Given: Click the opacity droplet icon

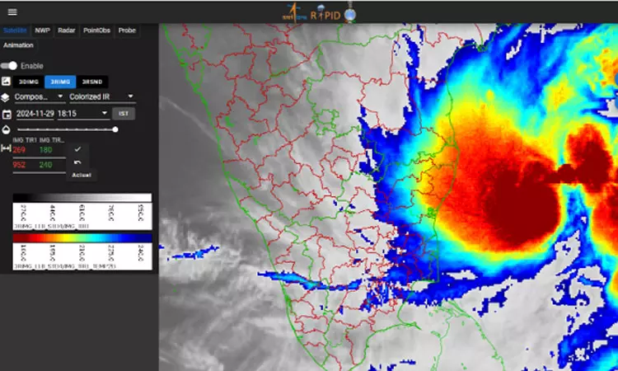Looking at the screenshot, I should (x=7, y=129).
